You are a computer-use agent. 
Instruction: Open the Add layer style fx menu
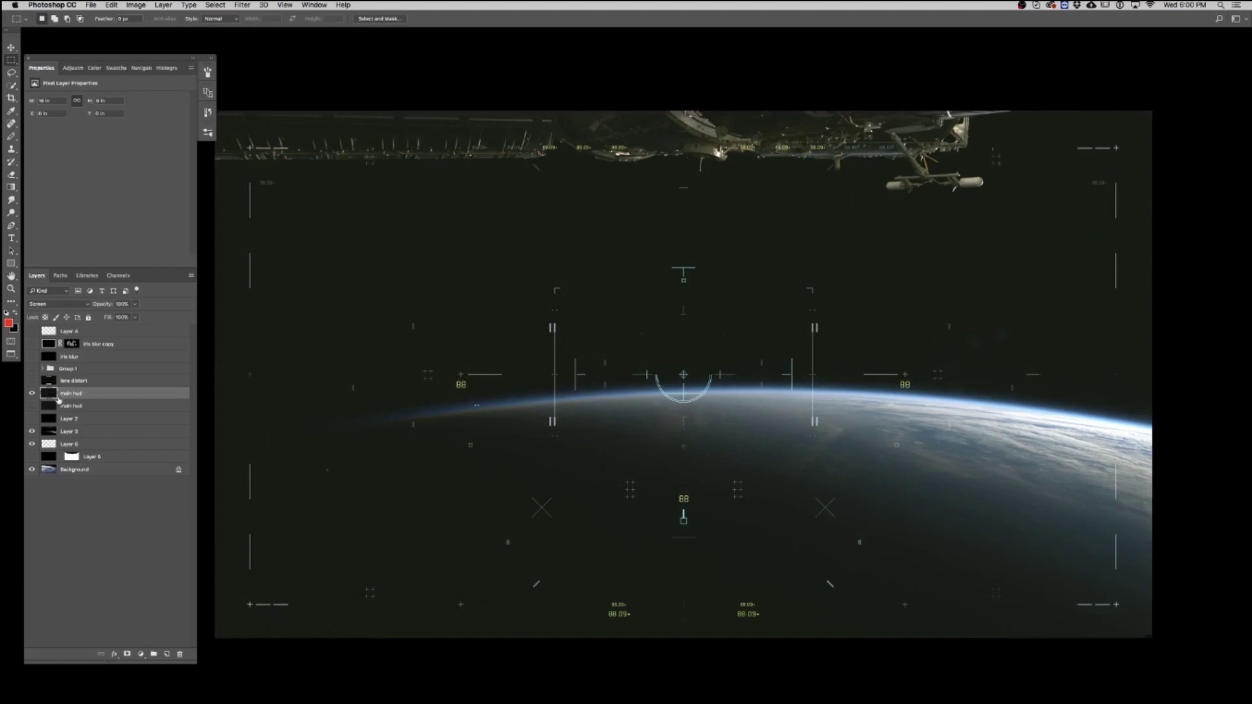pyautogui.click(x=113, y=654)
